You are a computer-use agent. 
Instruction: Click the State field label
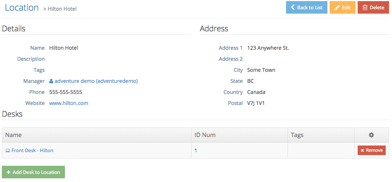coord(237,81)
